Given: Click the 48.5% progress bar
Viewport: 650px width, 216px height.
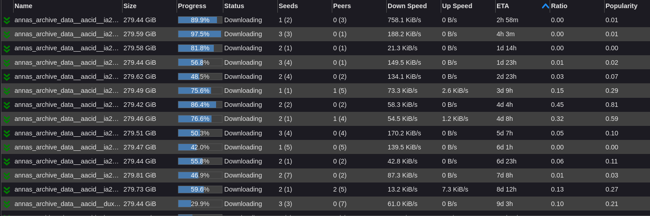Looking at the screenshot, I should (200, 77).
